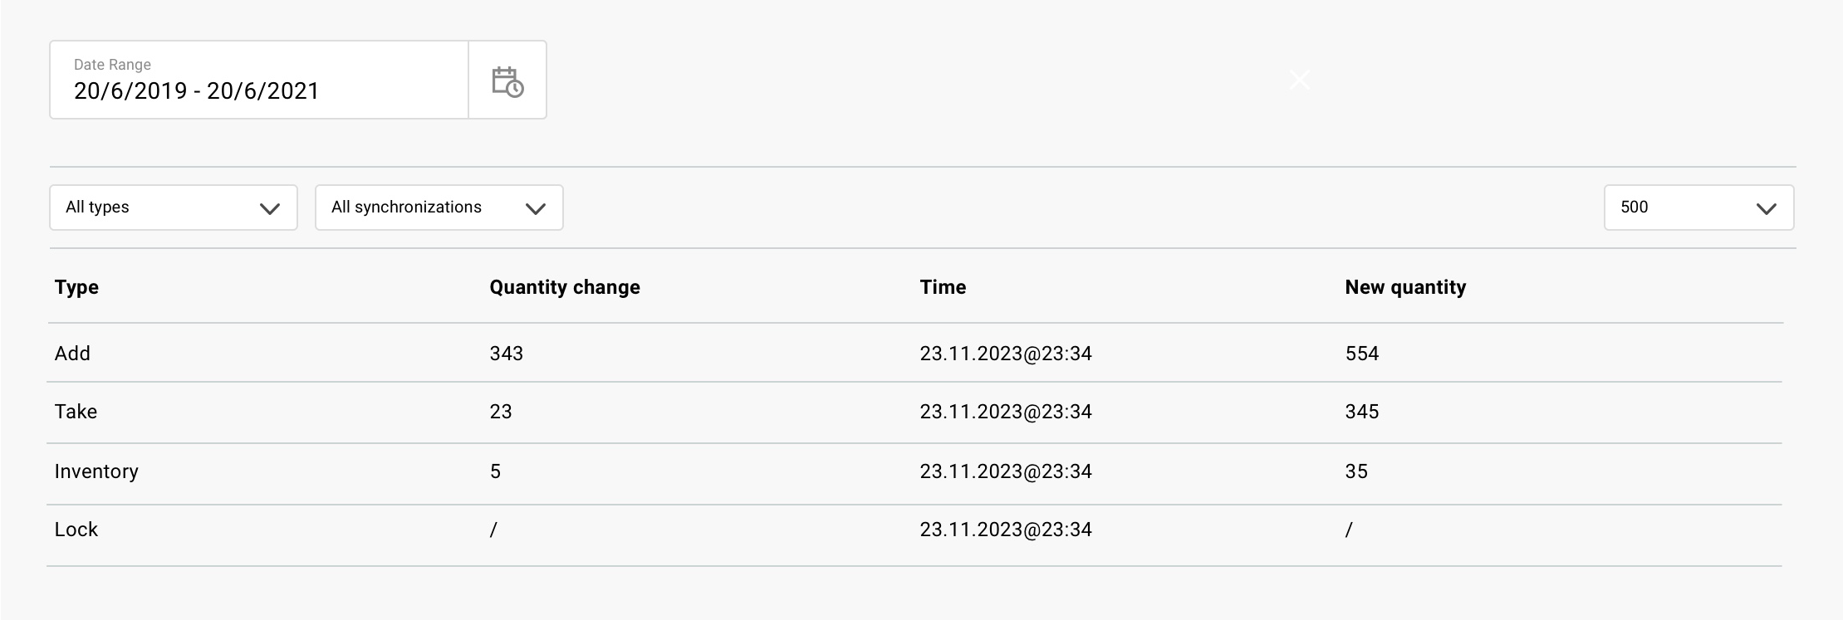Click the All types chevron arrow

coord(270,209)
